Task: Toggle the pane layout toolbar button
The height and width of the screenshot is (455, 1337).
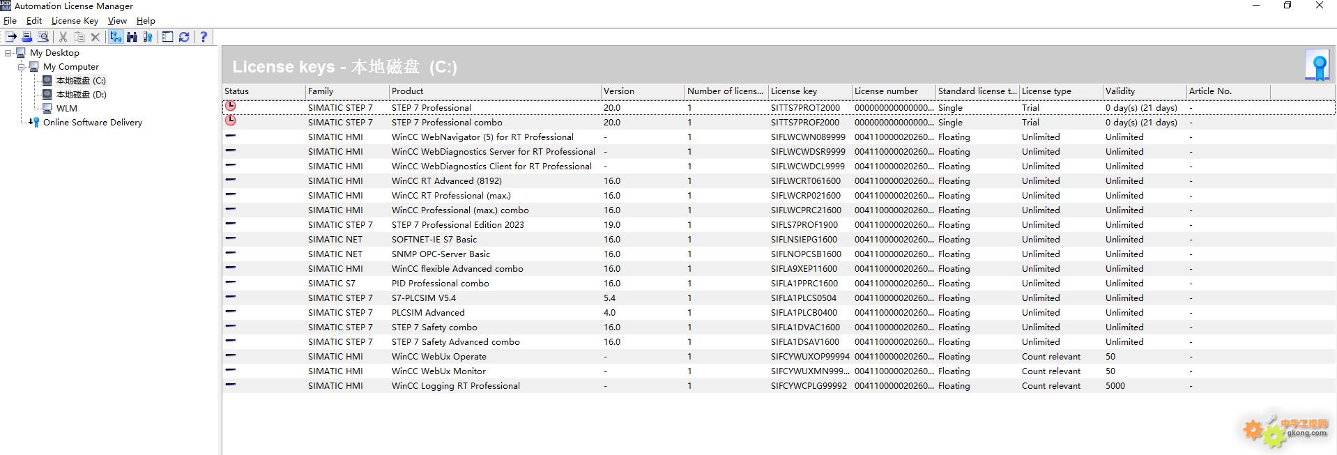Action: coord(168,37)
